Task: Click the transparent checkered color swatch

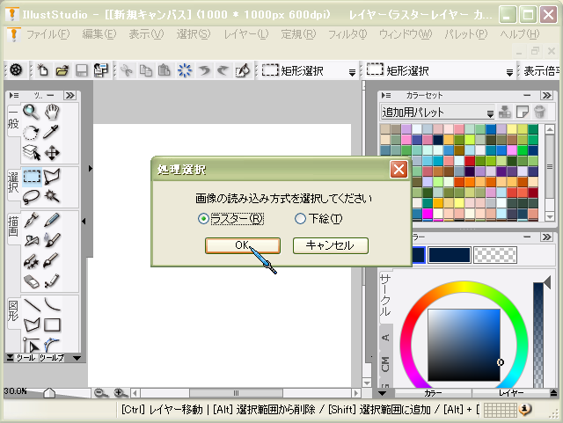Action: (x=495, y=255)
